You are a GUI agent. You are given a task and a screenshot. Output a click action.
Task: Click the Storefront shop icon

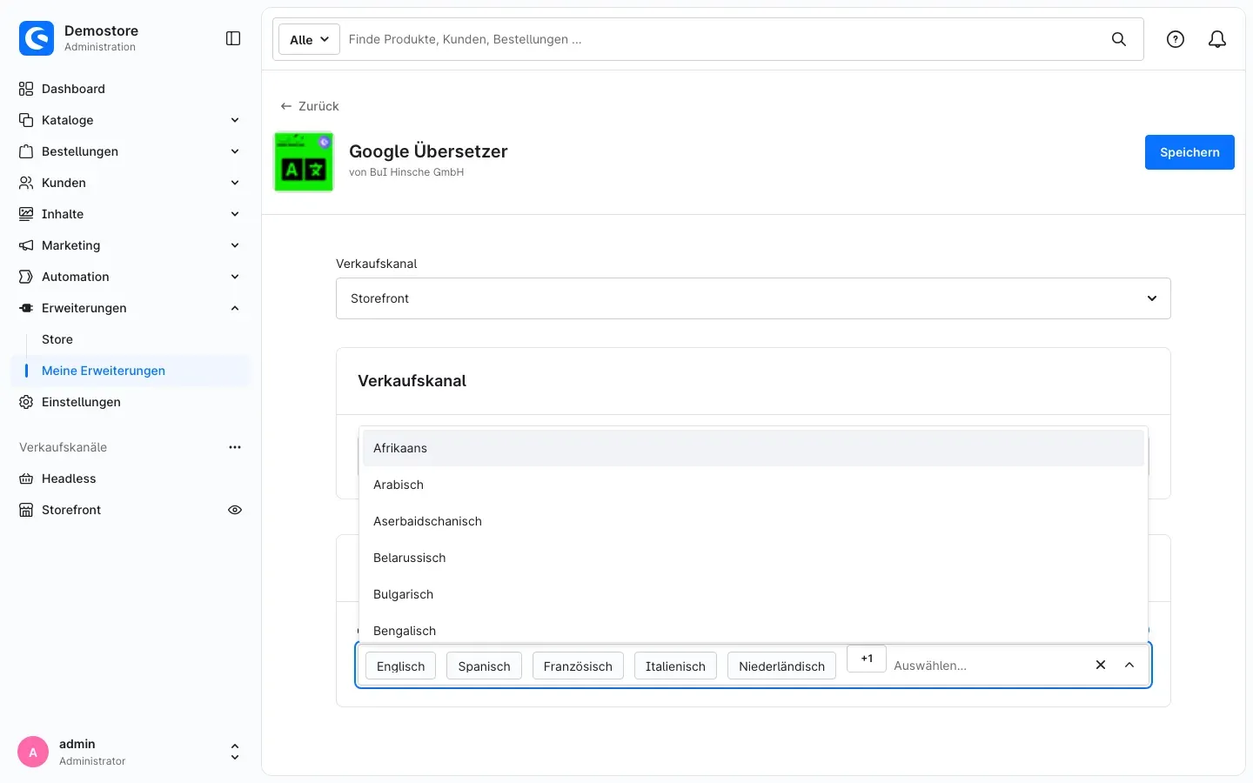26,510
